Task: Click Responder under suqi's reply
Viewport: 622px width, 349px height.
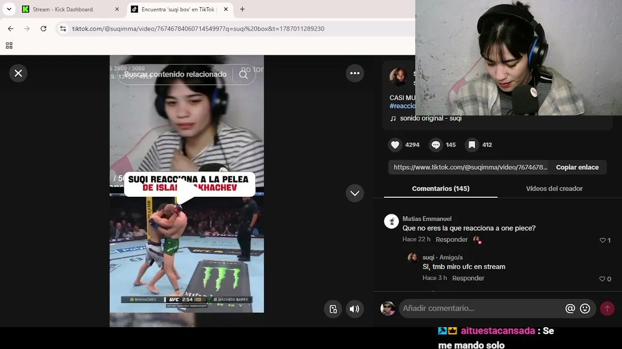Action: (x=468, y=278)
